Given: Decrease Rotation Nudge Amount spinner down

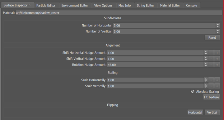Looking at the screenshot, I should click(206, 66).
